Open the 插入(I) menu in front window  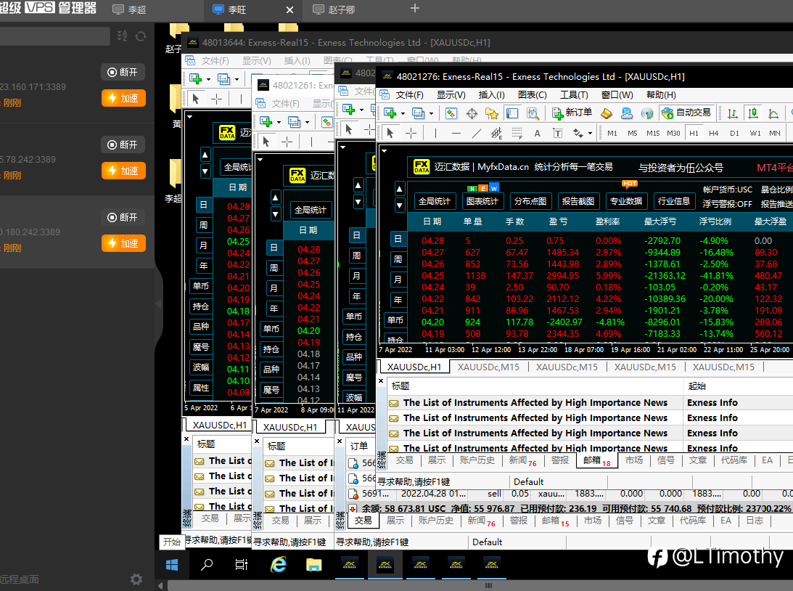tap(492, 95)
